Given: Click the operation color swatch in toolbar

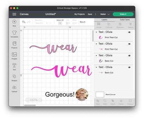Looking at the screenshot, I should point(50,23).
